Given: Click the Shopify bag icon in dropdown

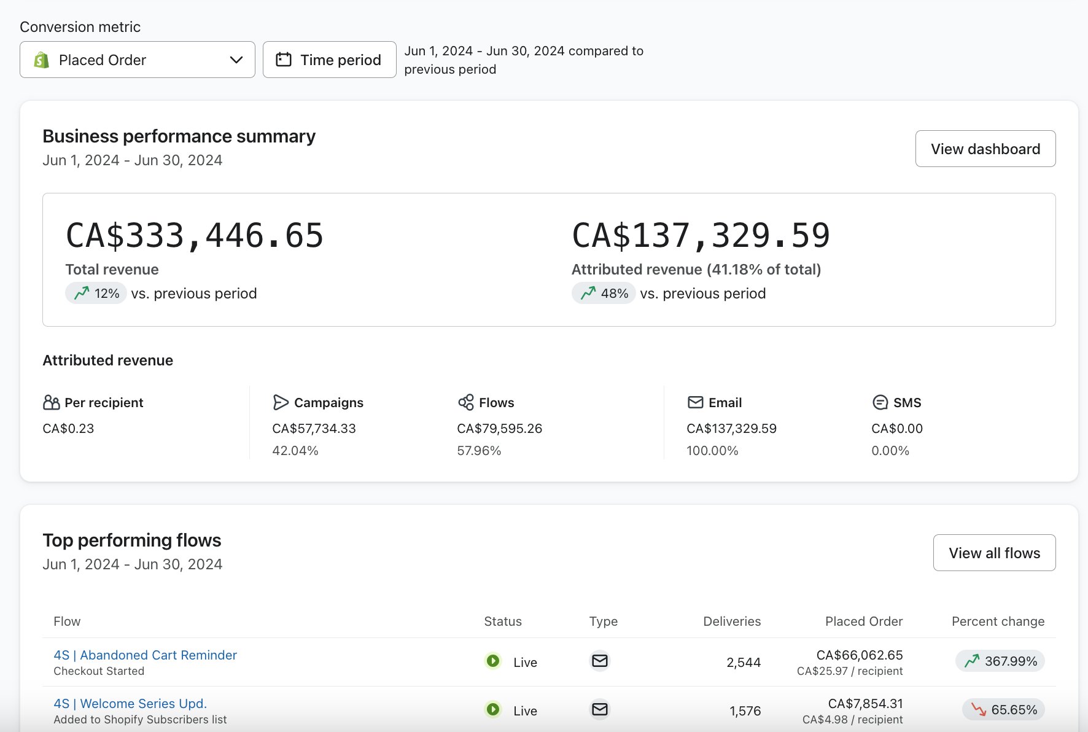Looking at the screenshot, I should 41,60.
